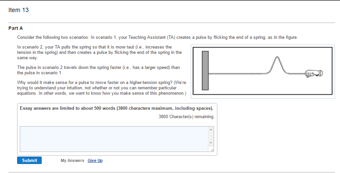Screen dimensions: 340x173
Task: Click the gray wall block in the figure
Action: (205, 70)
